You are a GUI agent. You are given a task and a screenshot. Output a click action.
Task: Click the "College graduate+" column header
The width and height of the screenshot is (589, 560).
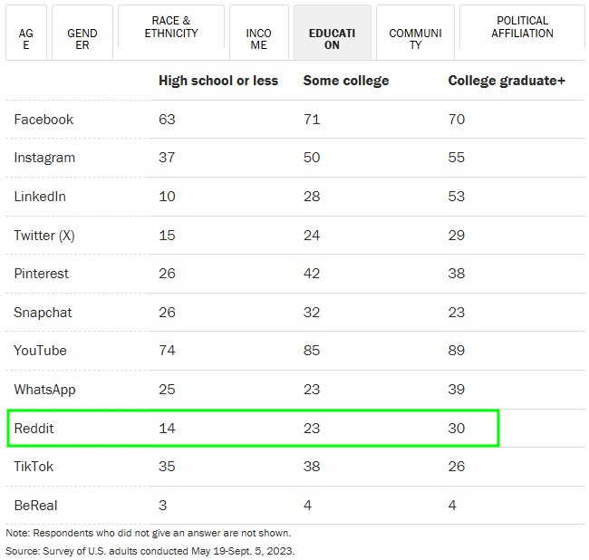[507, 81]
